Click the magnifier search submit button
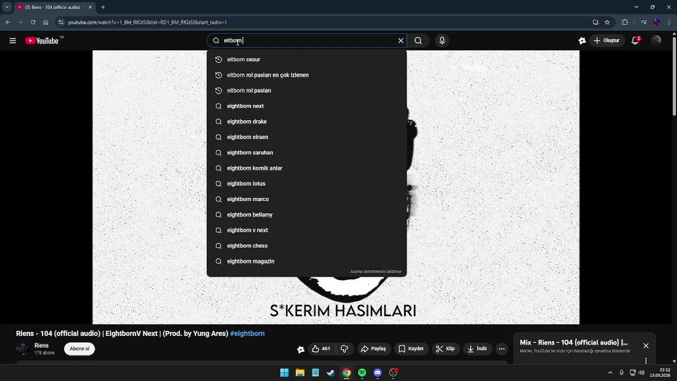This screenshot has height=381, width=677. 418,41
